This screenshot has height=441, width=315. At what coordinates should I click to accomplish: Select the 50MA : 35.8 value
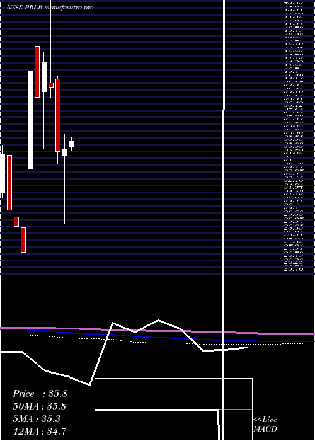(40, 406)
